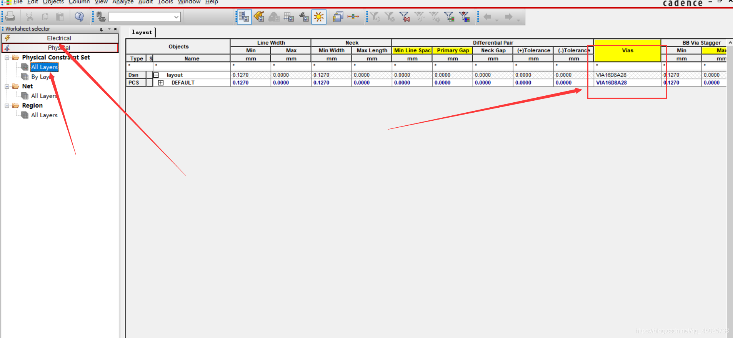Screen dimensions: 733x338
Task: Open the Worksheet selector panel options arrow
Action: (109, 29)
